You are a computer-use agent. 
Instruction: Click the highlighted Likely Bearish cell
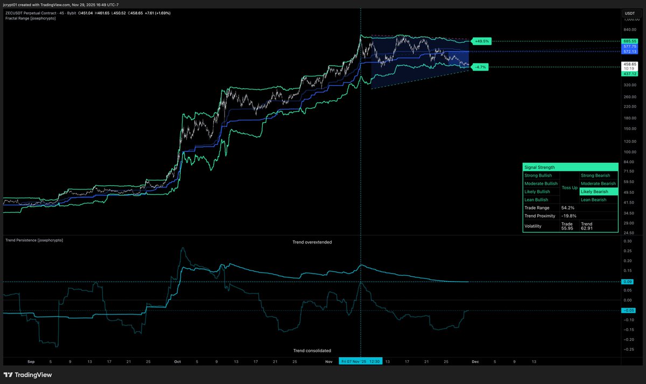pos(598,192)
